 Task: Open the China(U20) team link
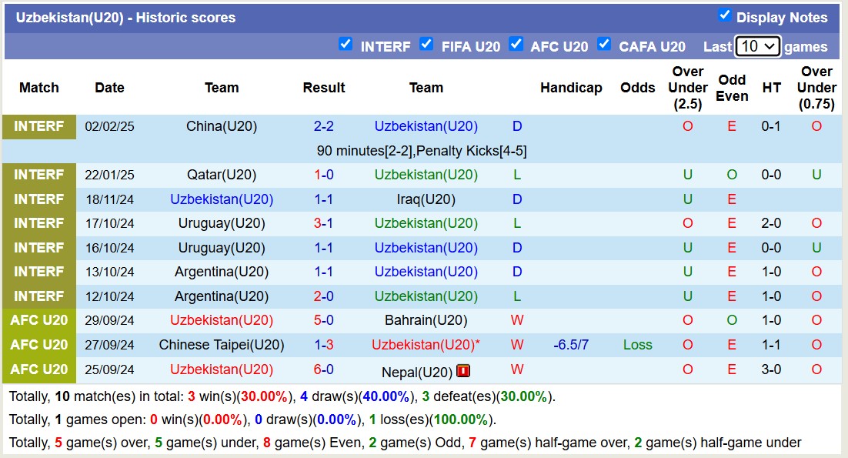coord(222,126)
